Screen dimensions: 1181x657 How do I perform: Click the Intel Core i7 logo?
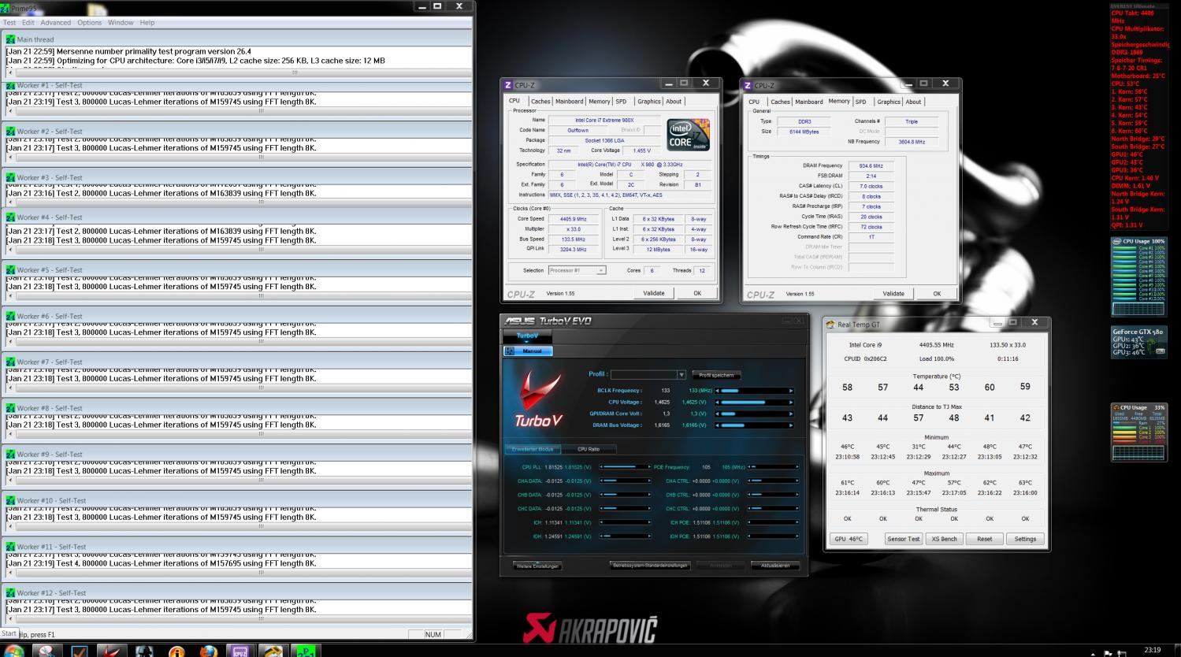(x=689, y=135)
